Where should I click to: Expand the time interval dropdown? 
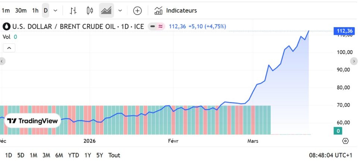point(56,10)
